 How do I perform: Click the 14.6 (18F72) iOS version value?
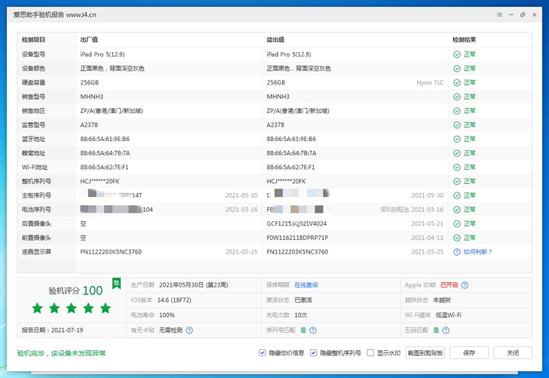174,300
